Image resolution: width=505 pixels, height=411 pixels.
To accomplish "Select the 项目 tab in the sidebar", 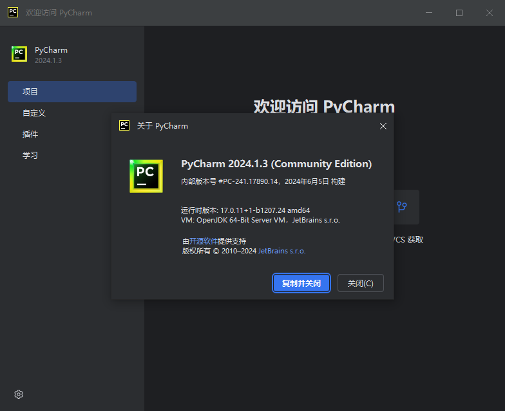I will click(72, 91).
